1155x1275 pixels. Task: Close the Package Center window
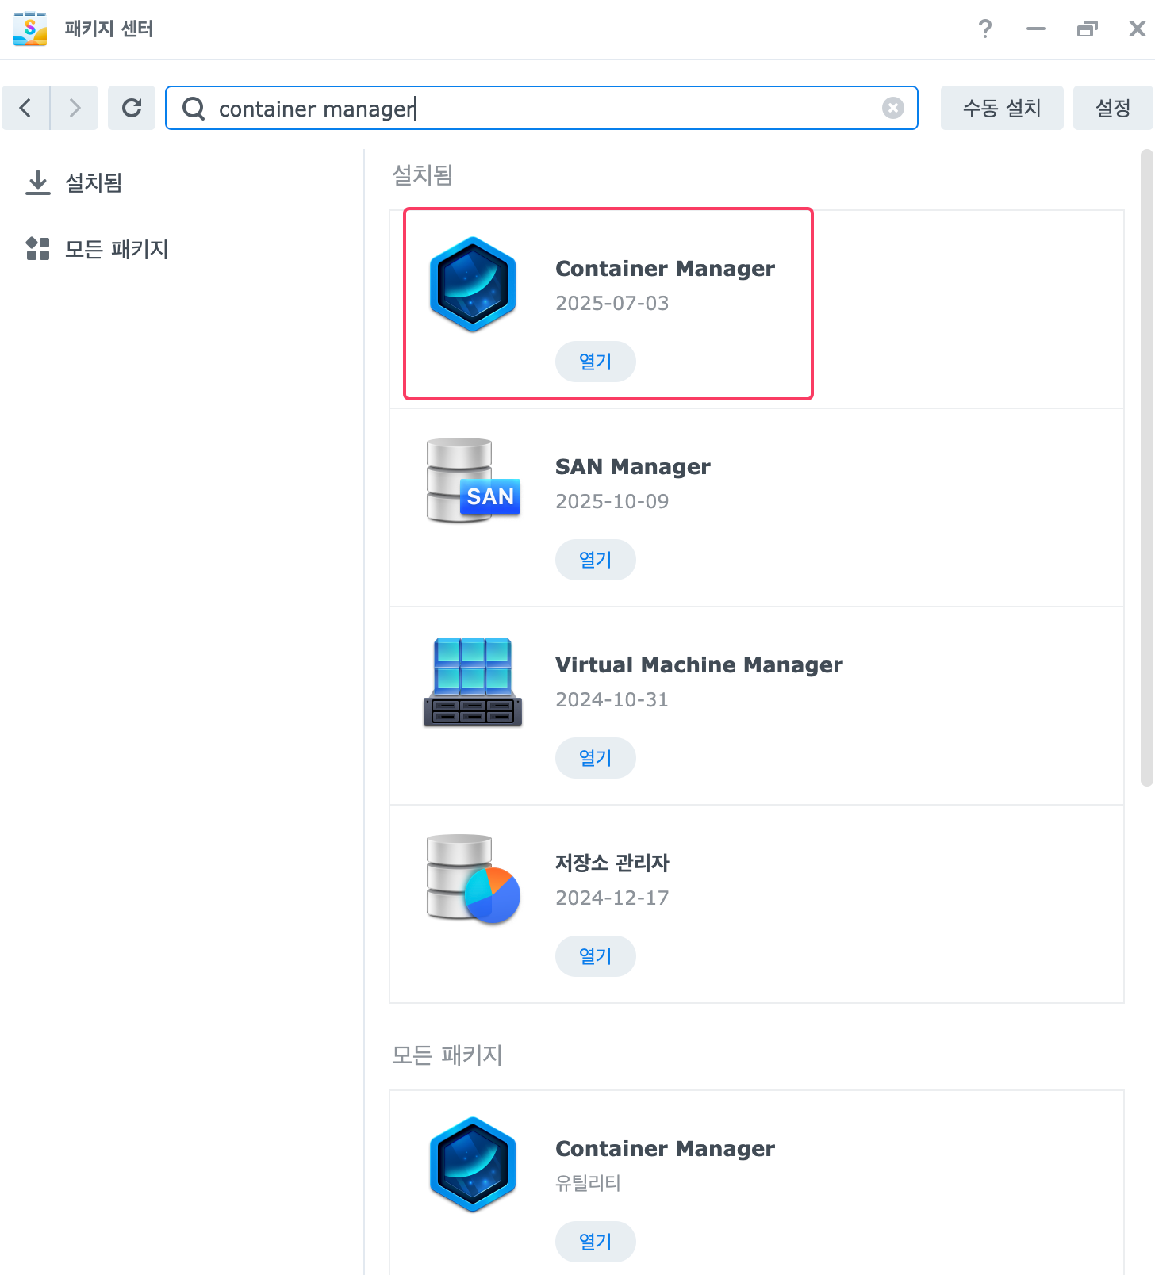pyautogui.click(x=1137, y=29)
